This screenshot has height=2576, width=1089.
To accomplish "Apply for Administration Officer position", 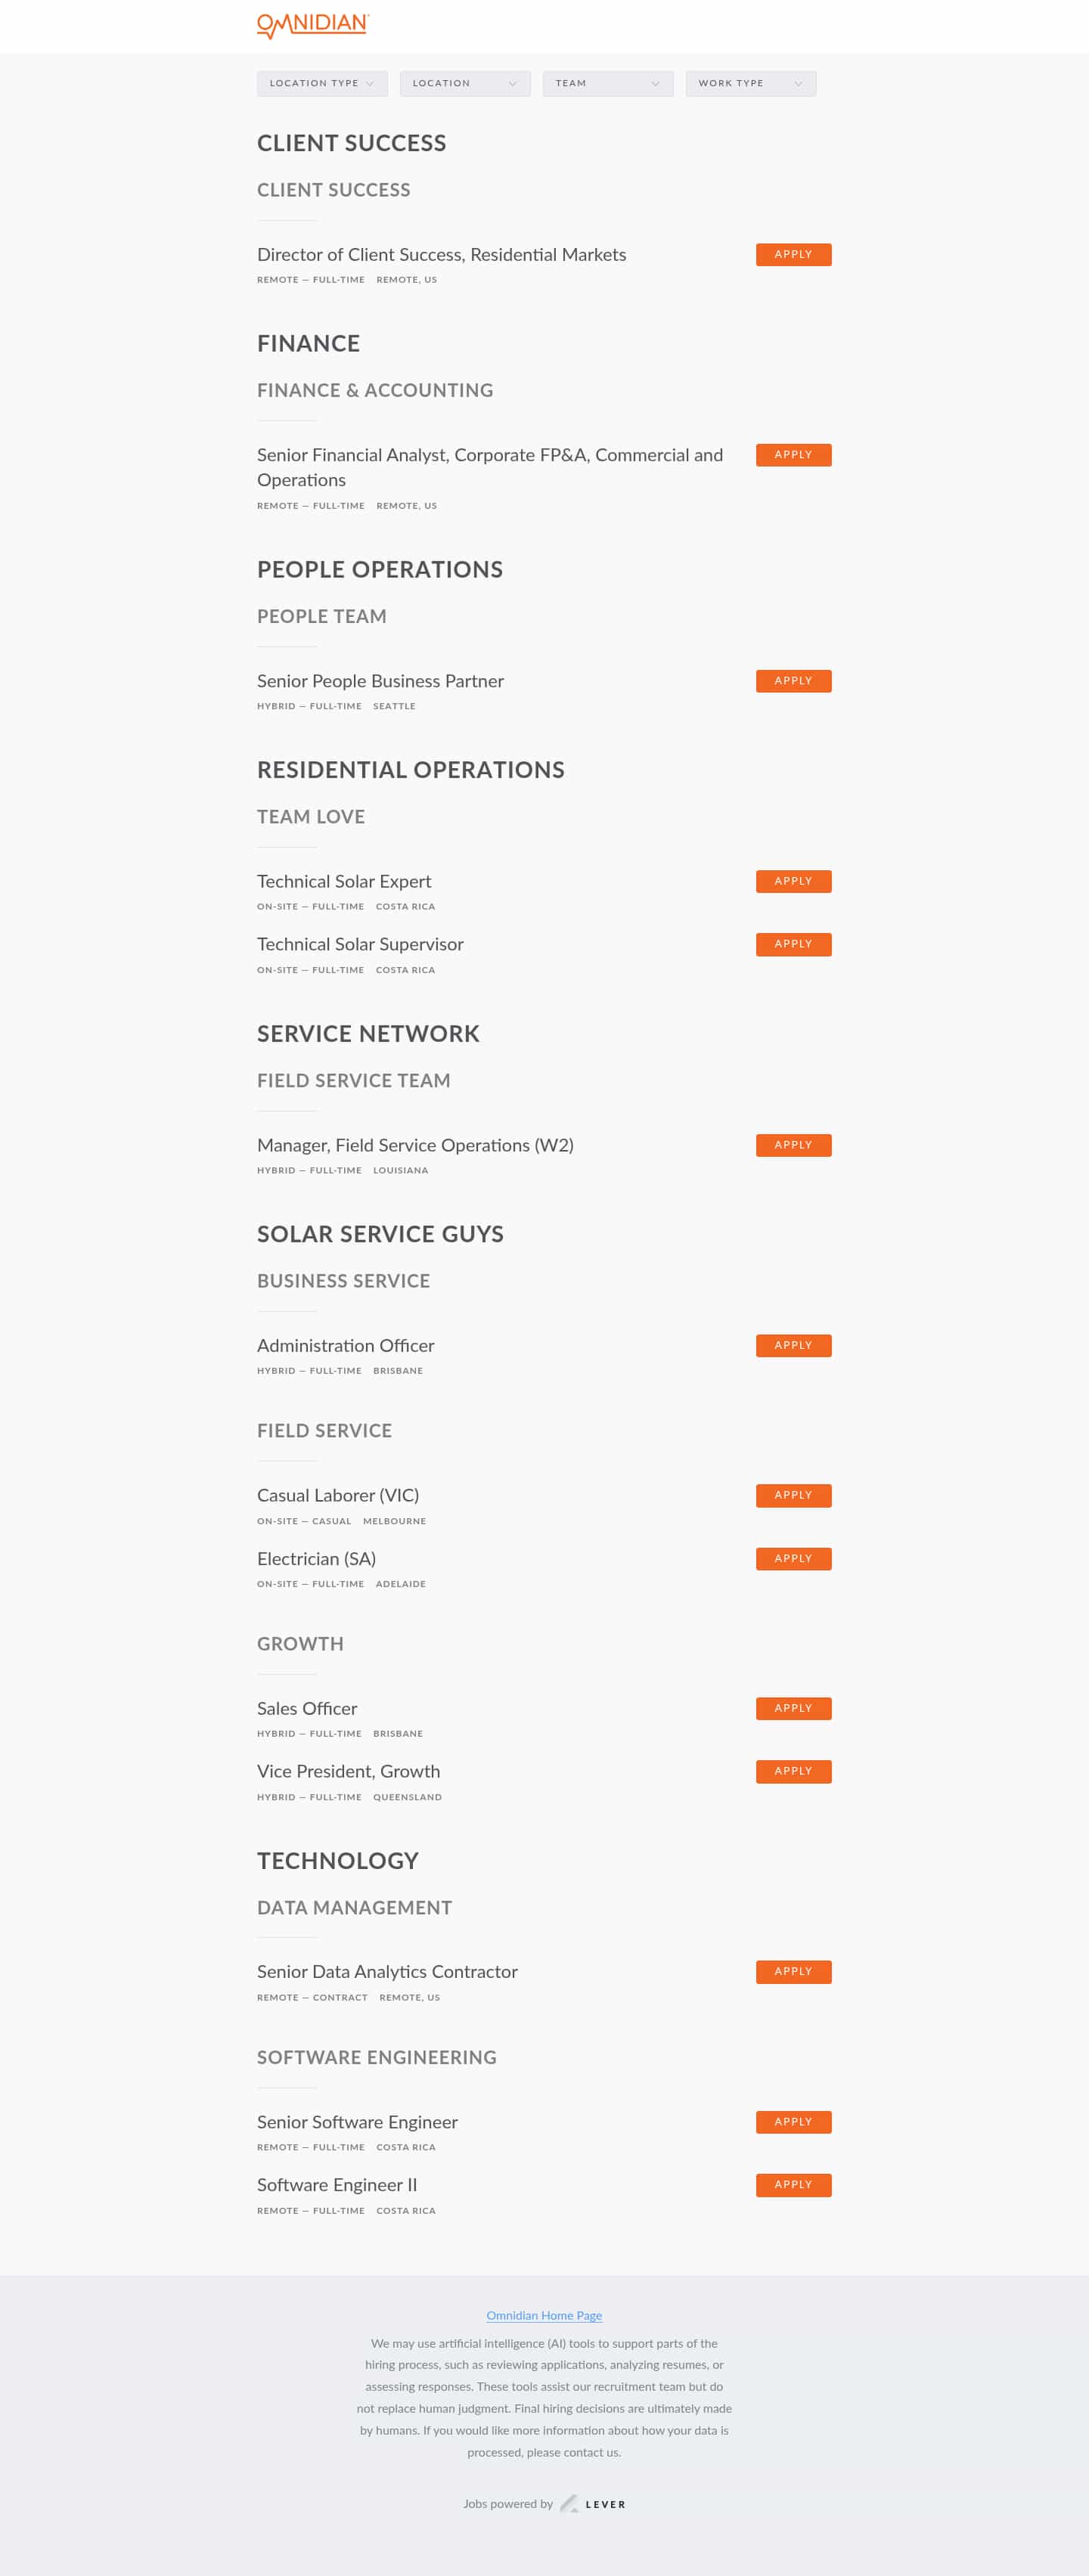I will pyautogui.click(x=793, y=1345).
